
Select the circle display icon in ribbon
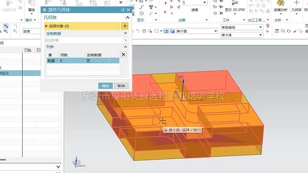141,13
